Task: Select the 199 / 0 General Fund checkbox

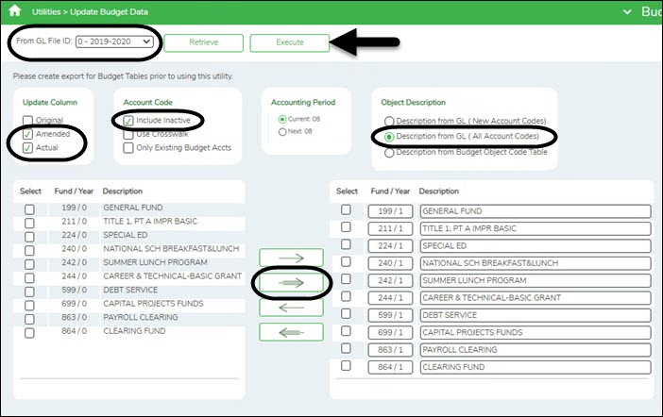Action: [x=29, y=208]
